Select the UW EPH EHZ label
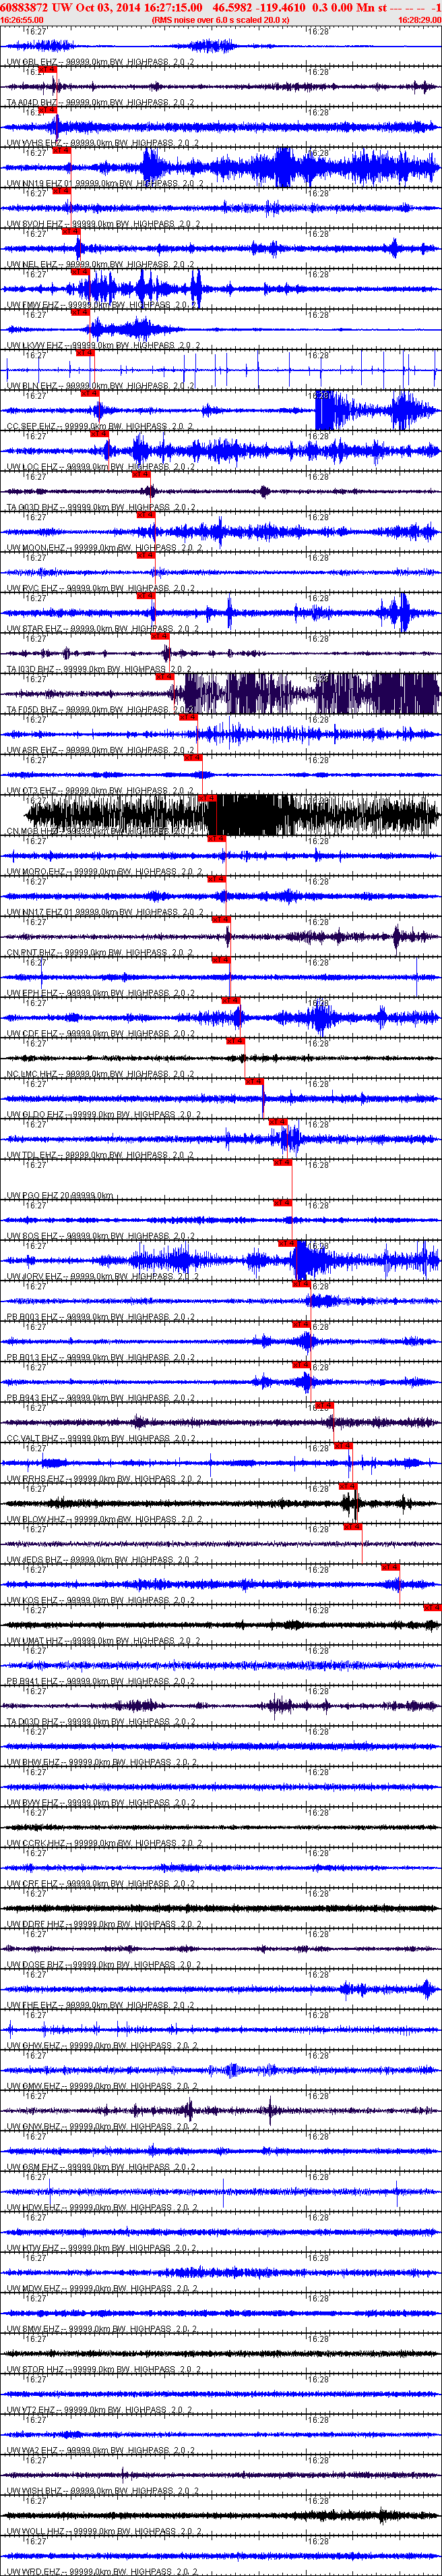This screenshot has height=2576, width=442. (101, 993)
